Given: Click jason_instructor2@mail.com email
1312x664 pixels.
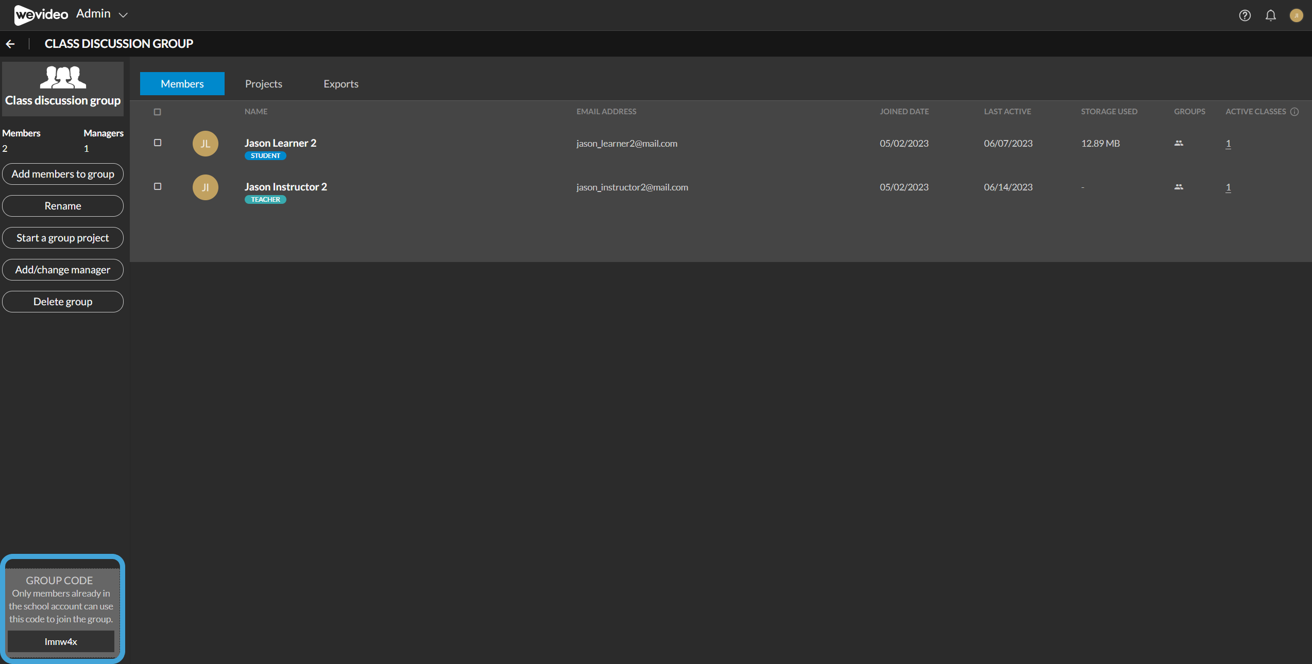Looking at the screenshot, I should coord(632,187).
